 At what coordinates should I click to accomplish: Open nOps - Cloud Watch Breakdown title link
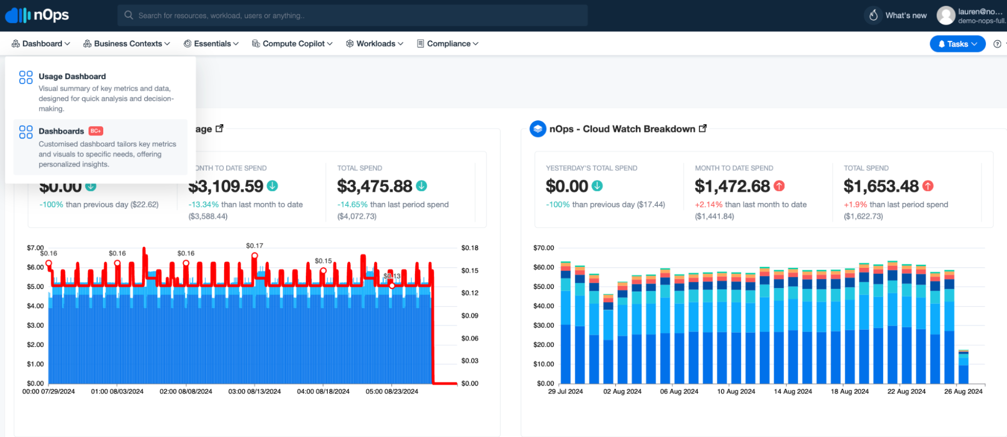(x=622, y=129)
